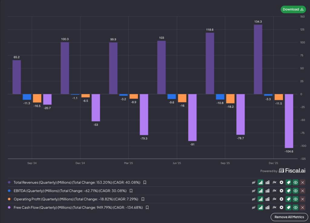Viewport: 310px width, 223px height.
Task: Toggle visibility of the EBITDA series
Action: [295, 191]
